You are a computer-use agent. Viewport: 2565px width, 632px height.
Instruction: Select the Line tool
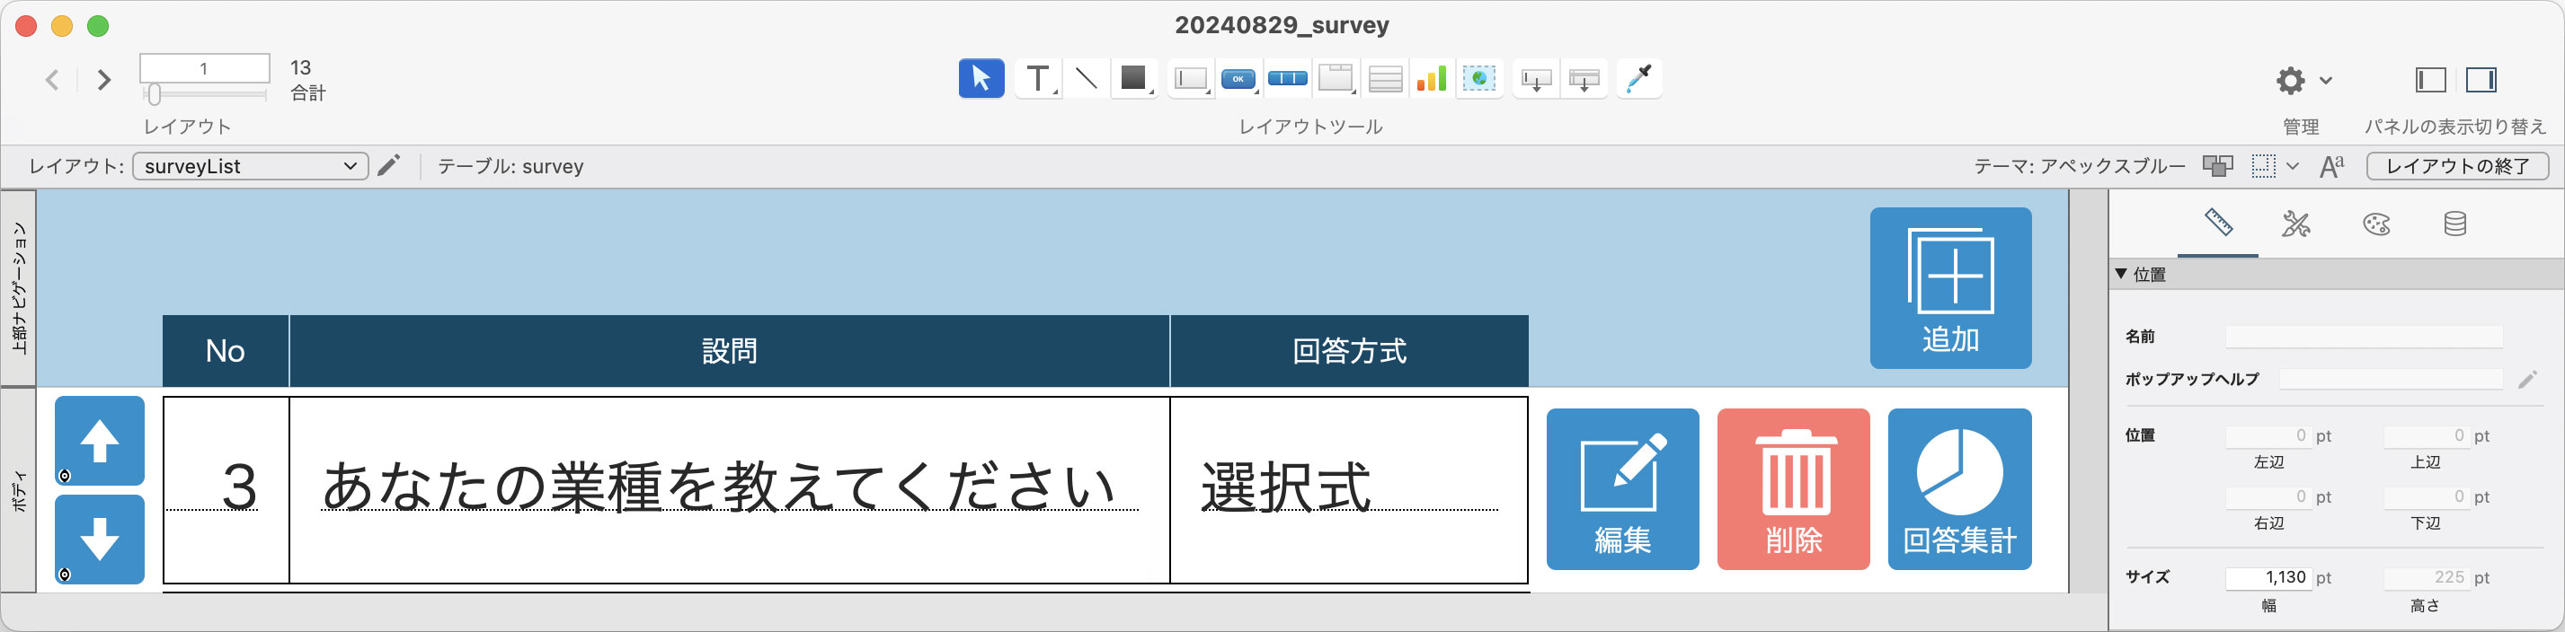coord(1087,79)
